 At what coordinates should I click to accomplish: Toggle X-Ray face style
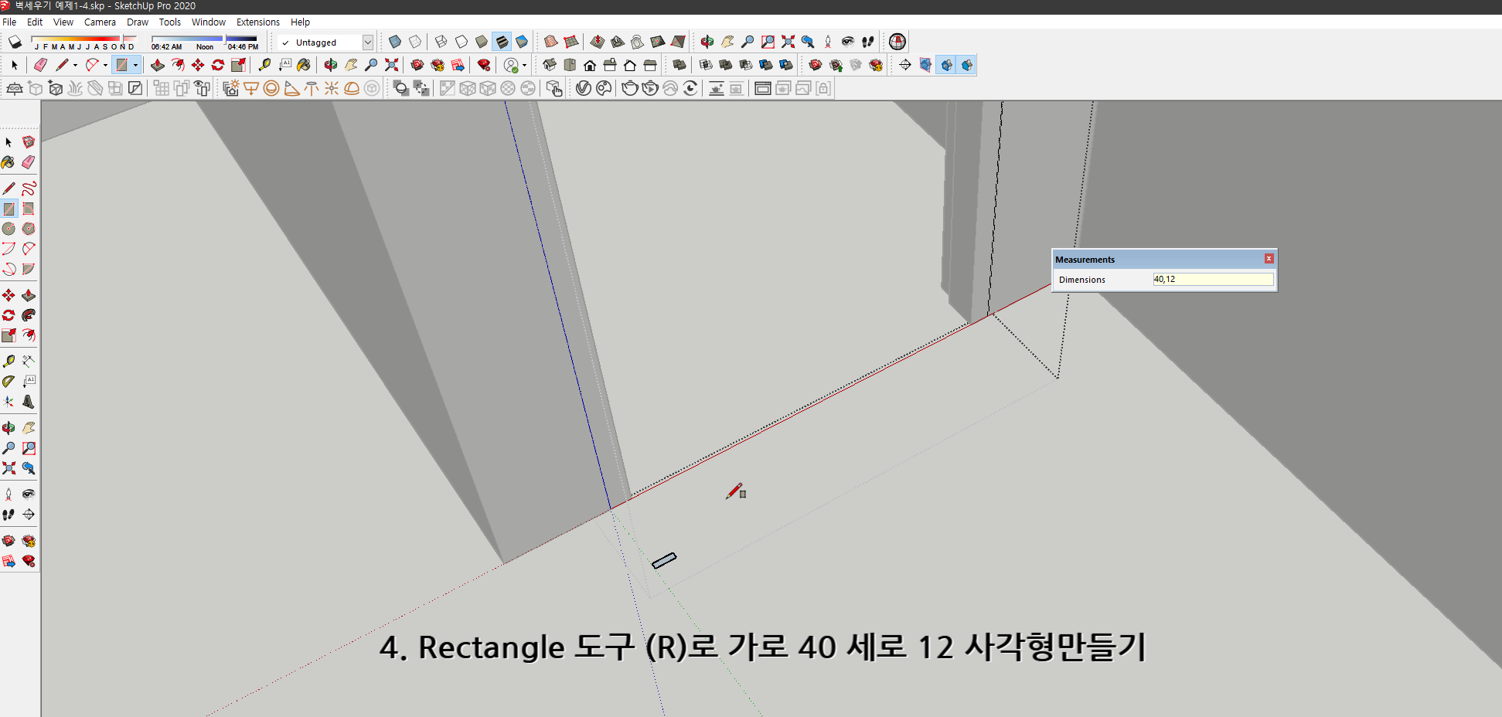tap(395, 42)
